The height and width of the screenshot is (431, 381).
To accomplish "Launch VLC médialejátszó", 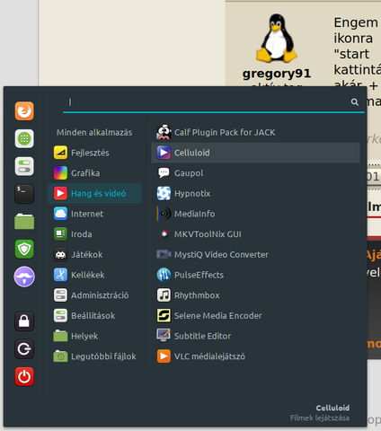I will pos(255,356).
